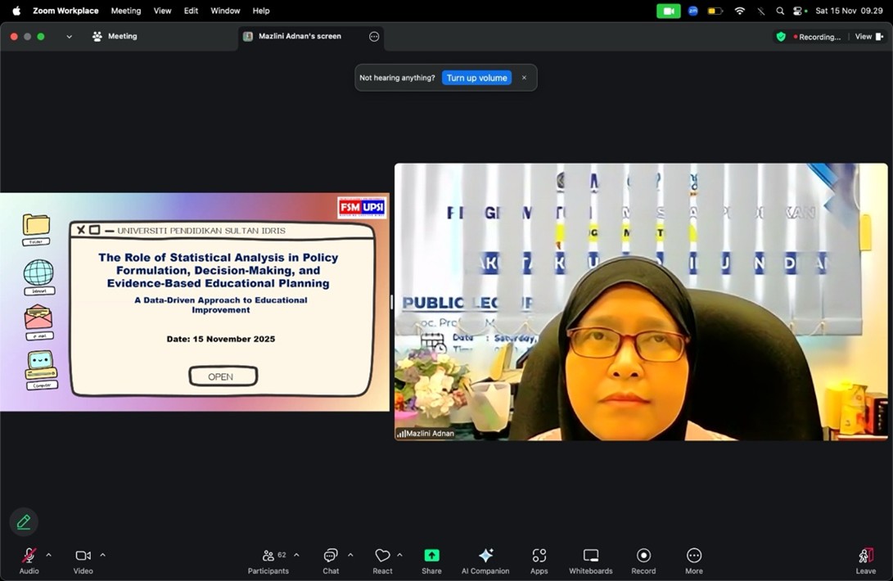Screen dimensions: 893x581
Task: Start video with the Video button
Action: coord(83,561)
